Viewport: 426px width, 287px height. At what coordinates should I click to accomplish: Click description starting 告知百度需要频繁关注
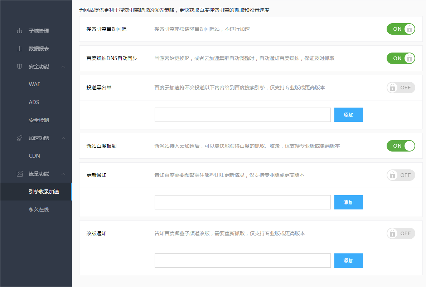pos(229,175)
